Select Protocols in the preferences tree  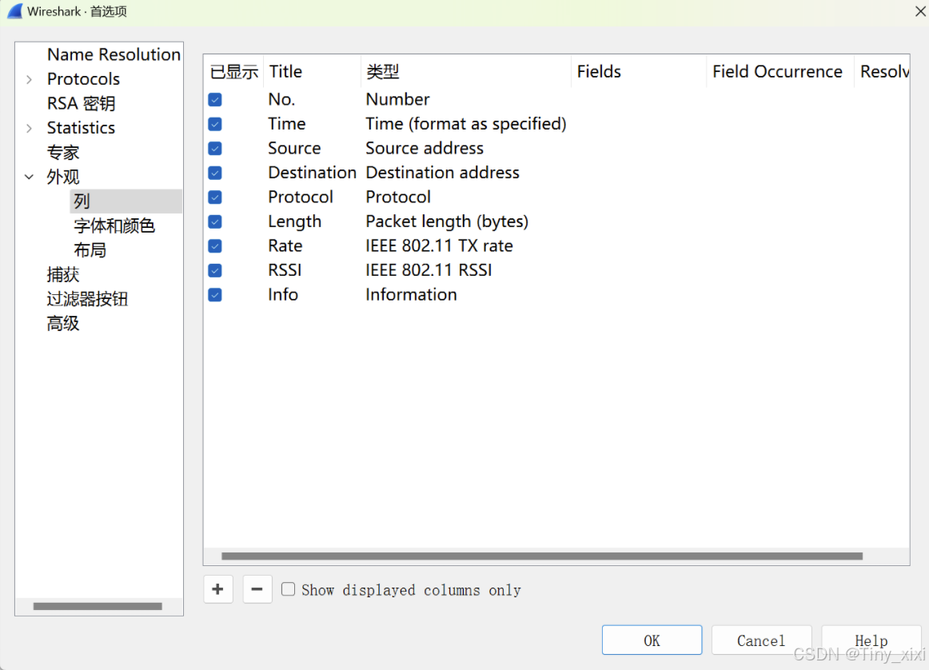pos(83,79)
